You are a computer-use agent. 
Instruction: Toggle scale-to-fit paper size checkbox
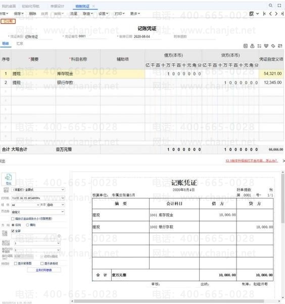13,219
